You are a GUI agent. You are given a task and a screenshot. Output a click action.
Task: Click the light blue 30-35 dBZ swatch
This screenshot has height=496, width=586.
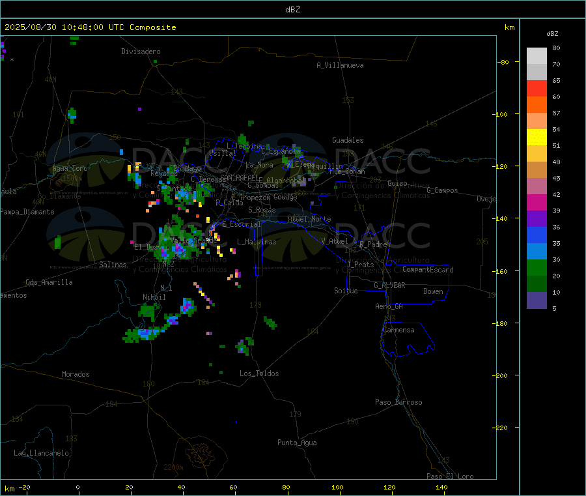pyautogui.click(x=537, y=251)
